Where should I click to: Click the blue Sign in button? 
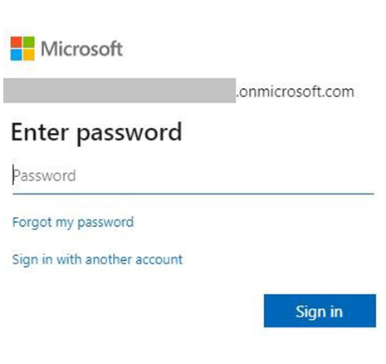click(x=320, y=311)
